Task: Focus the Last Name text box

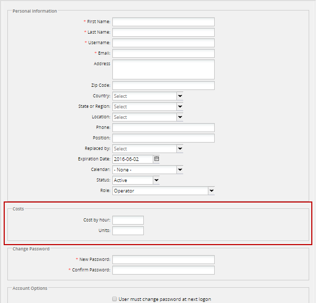Action: [163, 33]
